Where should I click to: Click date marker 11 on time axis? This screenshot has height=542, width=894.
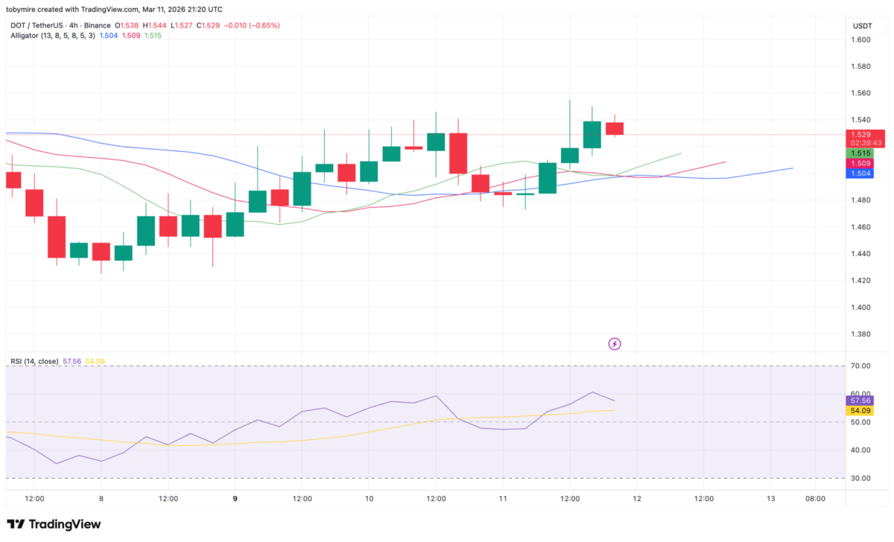pyautogui.click(x=503, y=499)
